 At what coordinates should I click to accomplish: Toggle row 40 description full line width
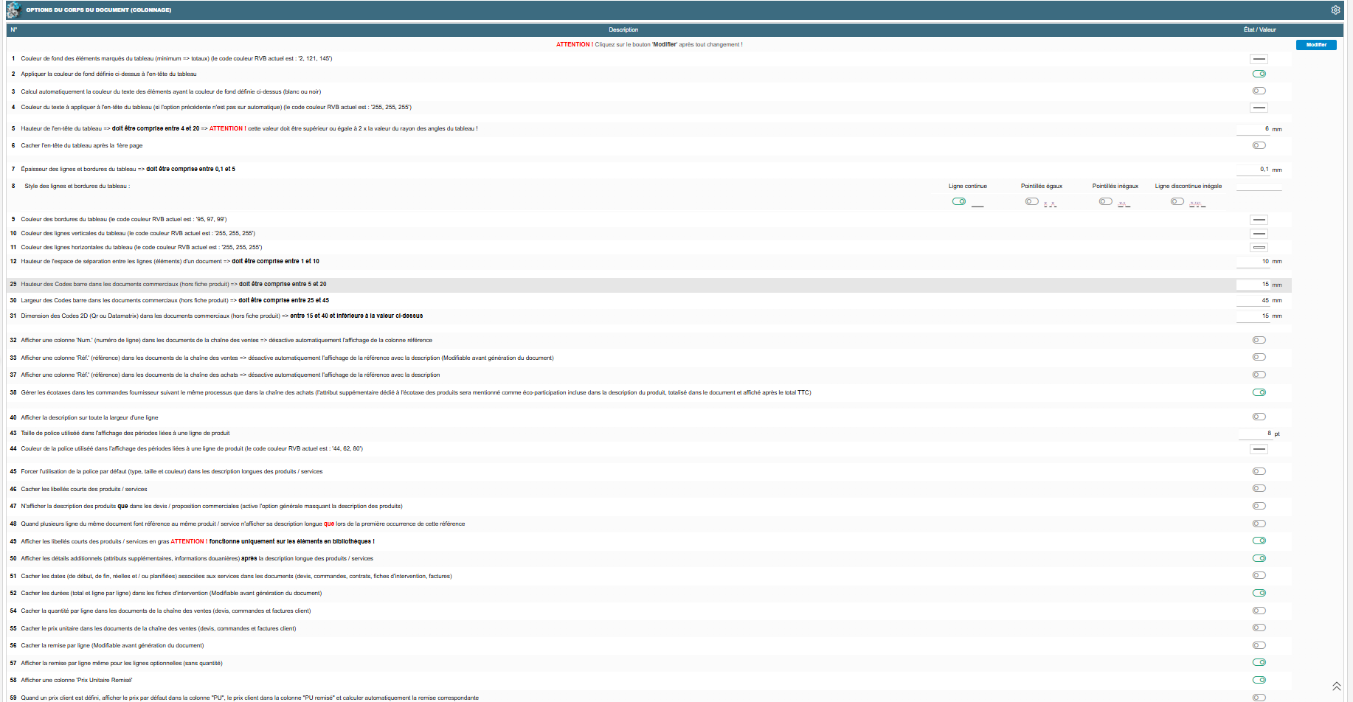point(1259,417)
